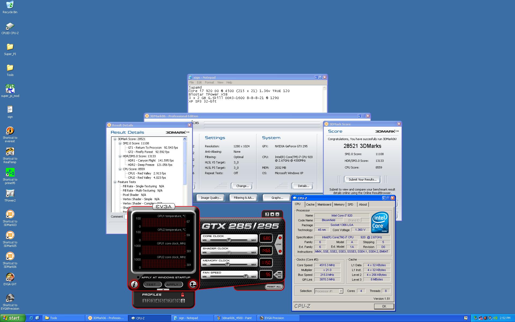Open the sign text file icon
This screenshot has height=322, width=515.
click(10, 112)
